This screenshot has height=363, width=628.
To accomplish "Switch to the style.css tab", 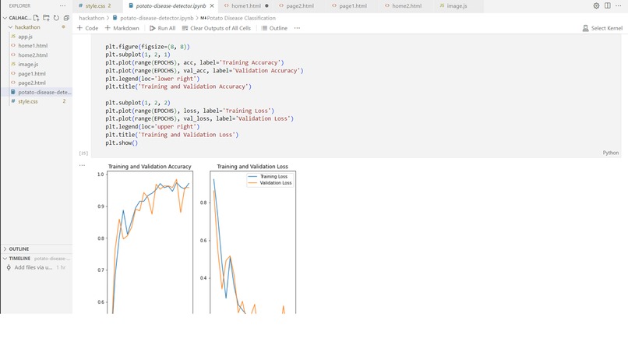I will tap(94, 6).
